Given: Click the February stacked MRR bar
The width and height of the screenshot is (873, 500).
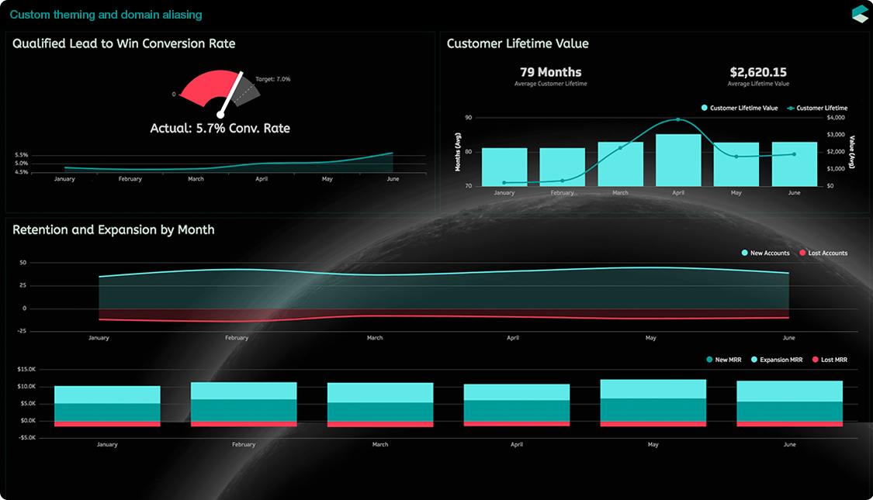Looking at the screenshot, I should (x=244, y=405).
